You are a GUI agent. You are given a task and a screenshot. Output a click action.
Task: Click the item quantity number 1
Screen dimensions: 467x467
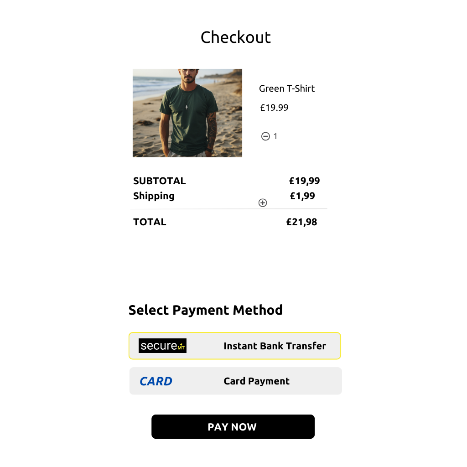tap(275, 136)
